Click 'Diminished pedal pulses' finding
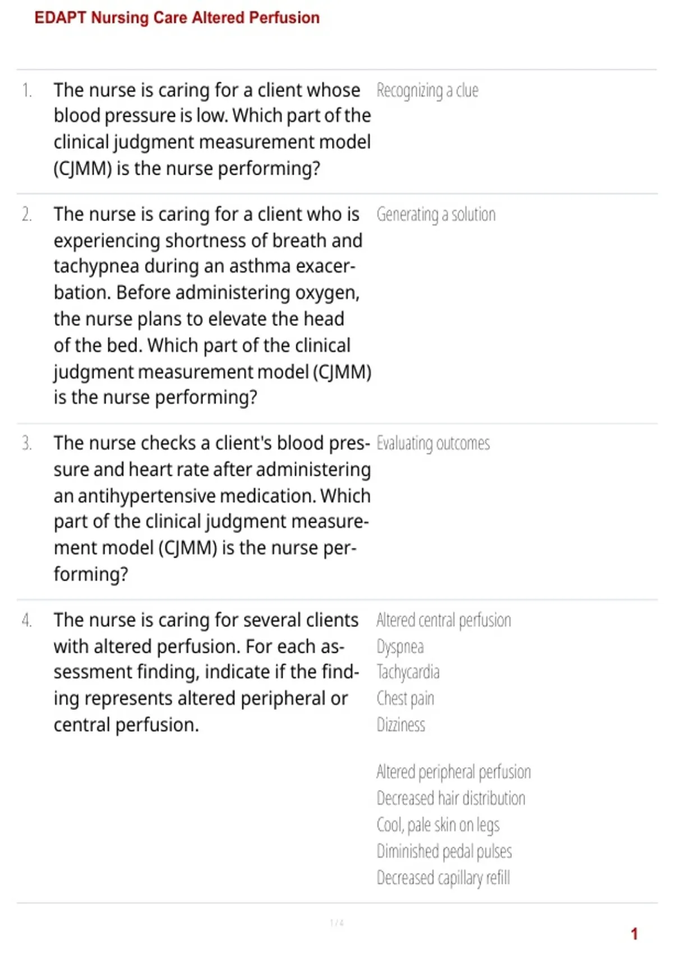Viewport: 673px width, 954px height. click(444, 851)
